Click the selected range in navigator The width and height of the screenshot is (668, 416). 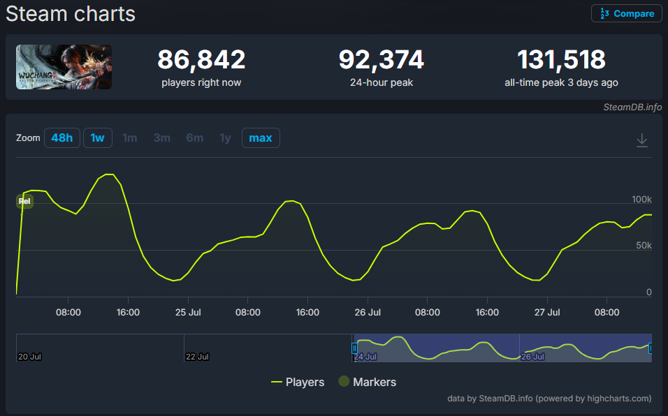click(502, 348)
